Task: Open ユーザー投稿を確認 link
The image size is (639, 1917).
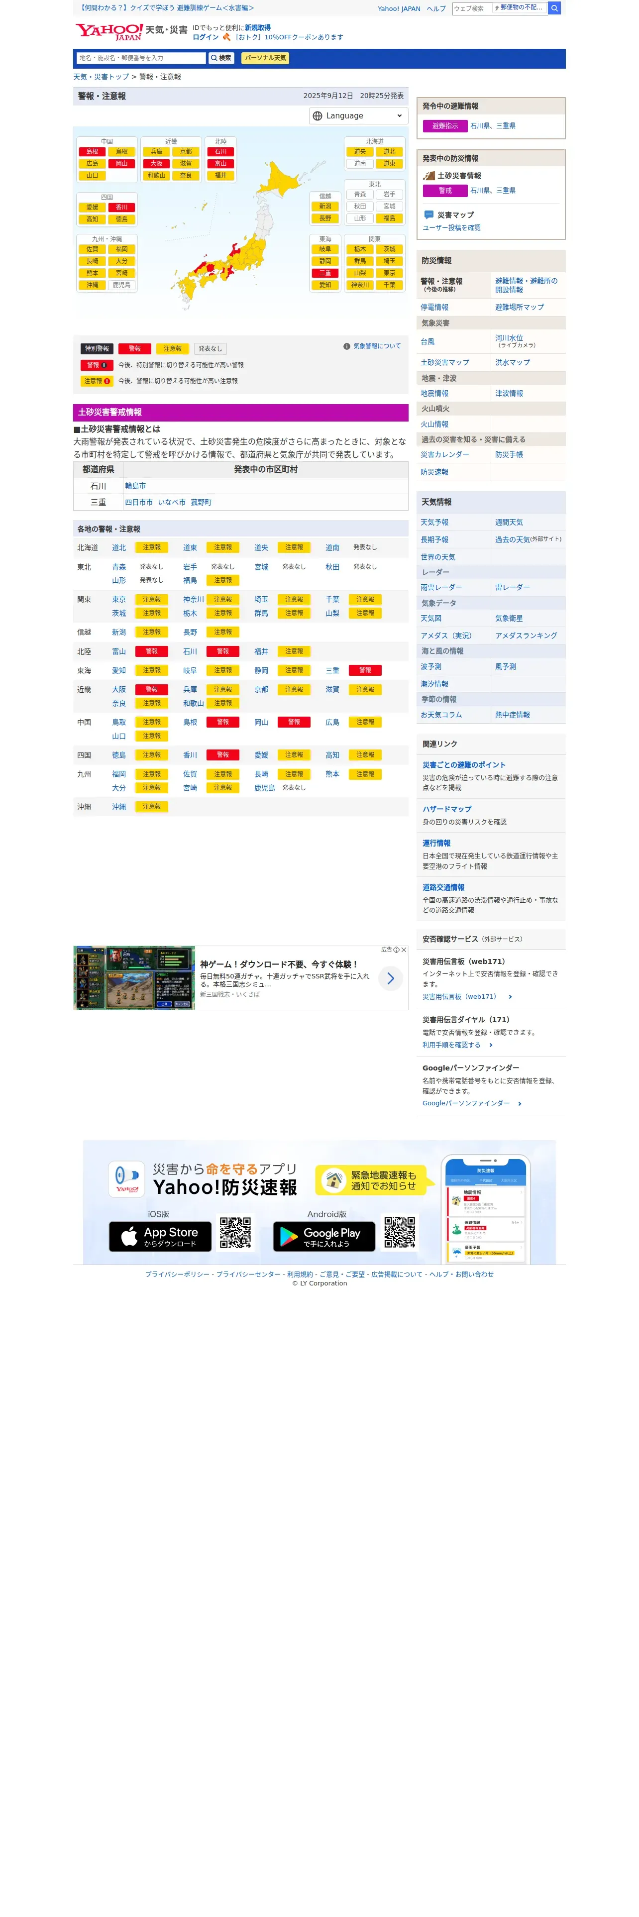Action: pyautogui.click(x=451, y=228)
